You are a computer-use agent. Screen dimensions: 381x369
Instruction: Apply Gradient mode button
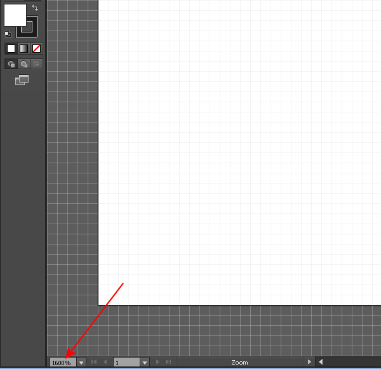click(x=23, y=49)
